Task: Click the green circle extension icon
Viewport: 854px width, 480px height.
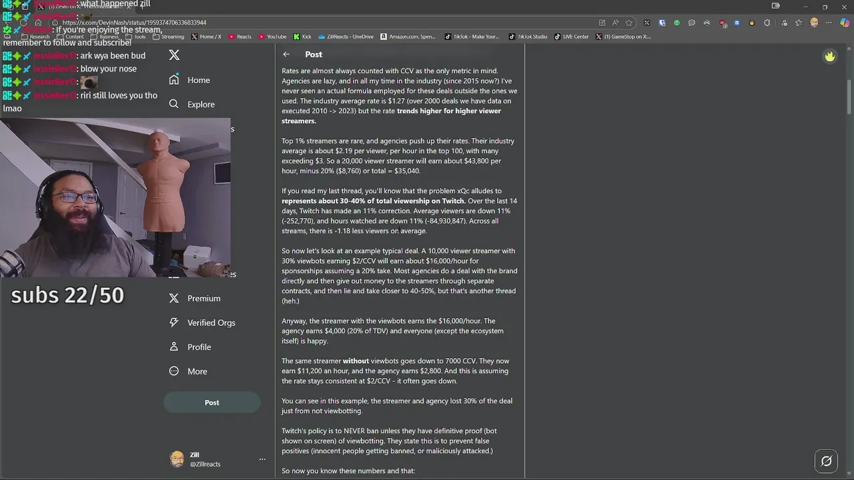Action: click(677, 23)
